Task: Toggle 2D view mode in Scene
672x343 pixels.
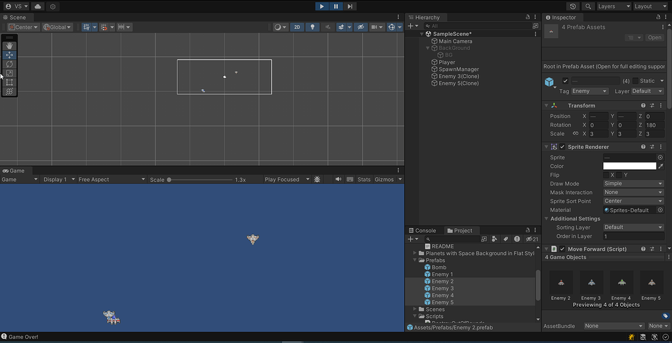Action: 297,28
